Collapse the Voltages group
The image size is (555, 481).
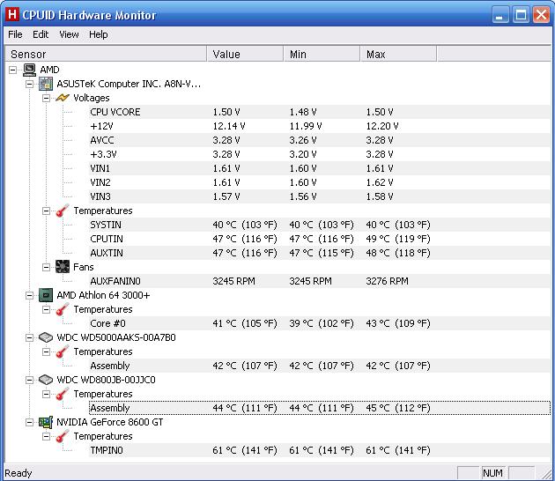(46, 98)
